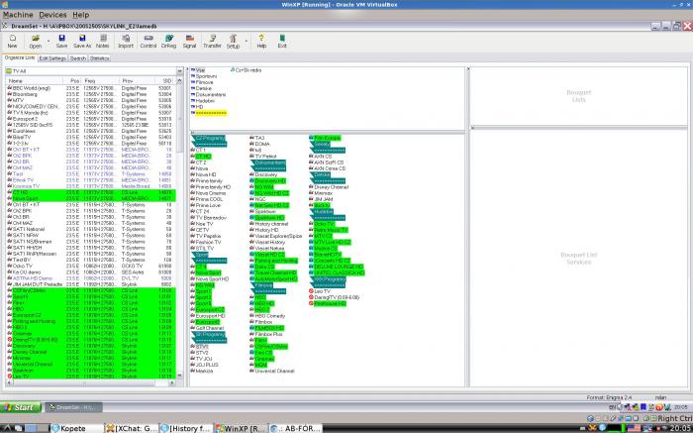This screenshot has width=693, height=433.
Task: Select the HD bouquet
Action: pos(197,107)
